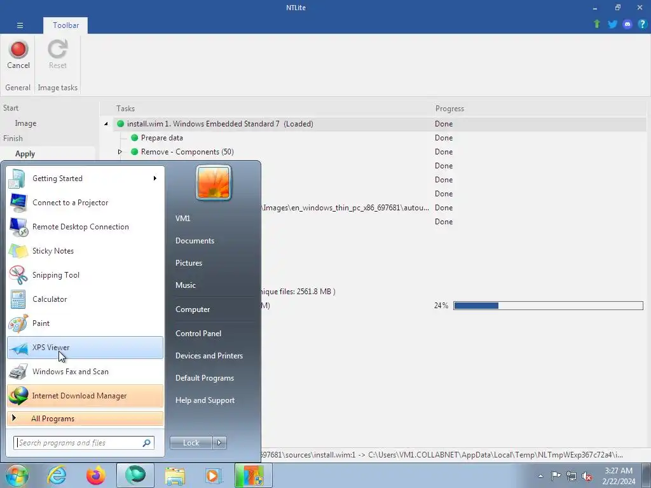Image resolution: width=651 pixels, height=488 pixels.
Task: Open Windows Explorer folder taskbar icon
Action: pos(175,475)
